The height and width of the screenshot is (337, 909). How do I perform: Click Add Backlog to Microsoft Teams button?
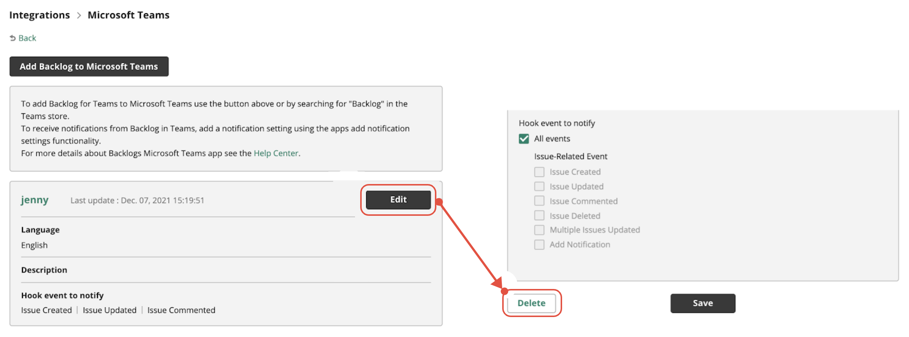pos(89,67)
